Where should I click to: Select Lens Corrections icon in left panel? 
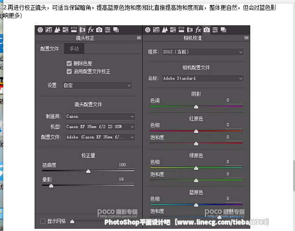pos(82,30)
